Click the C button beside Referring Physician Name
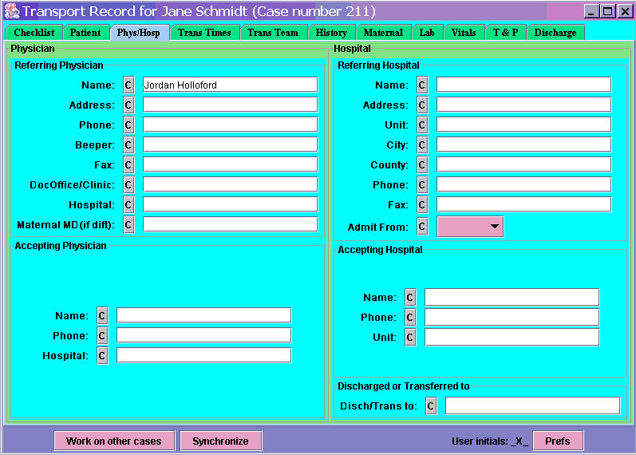 (128, 85)
